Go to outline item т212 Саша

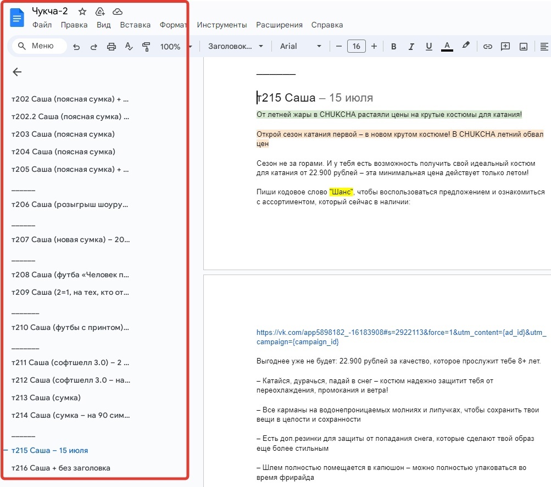pyautogui.click(x=71, y=380)
